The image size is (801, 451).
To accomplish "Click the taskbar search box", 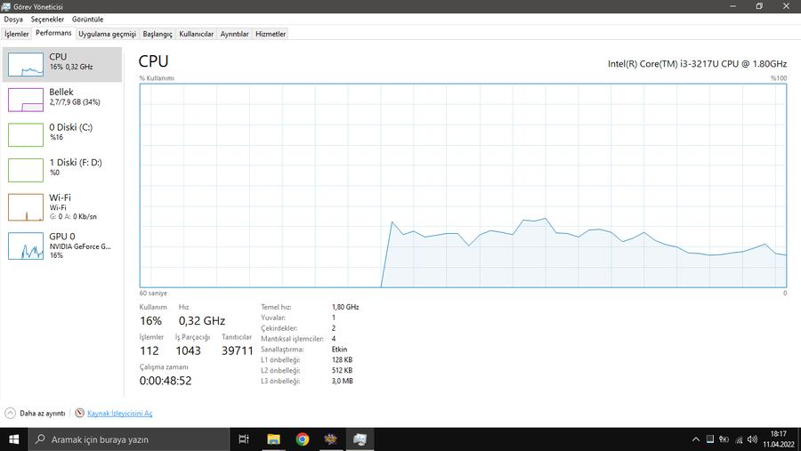I will coord(128,439).
